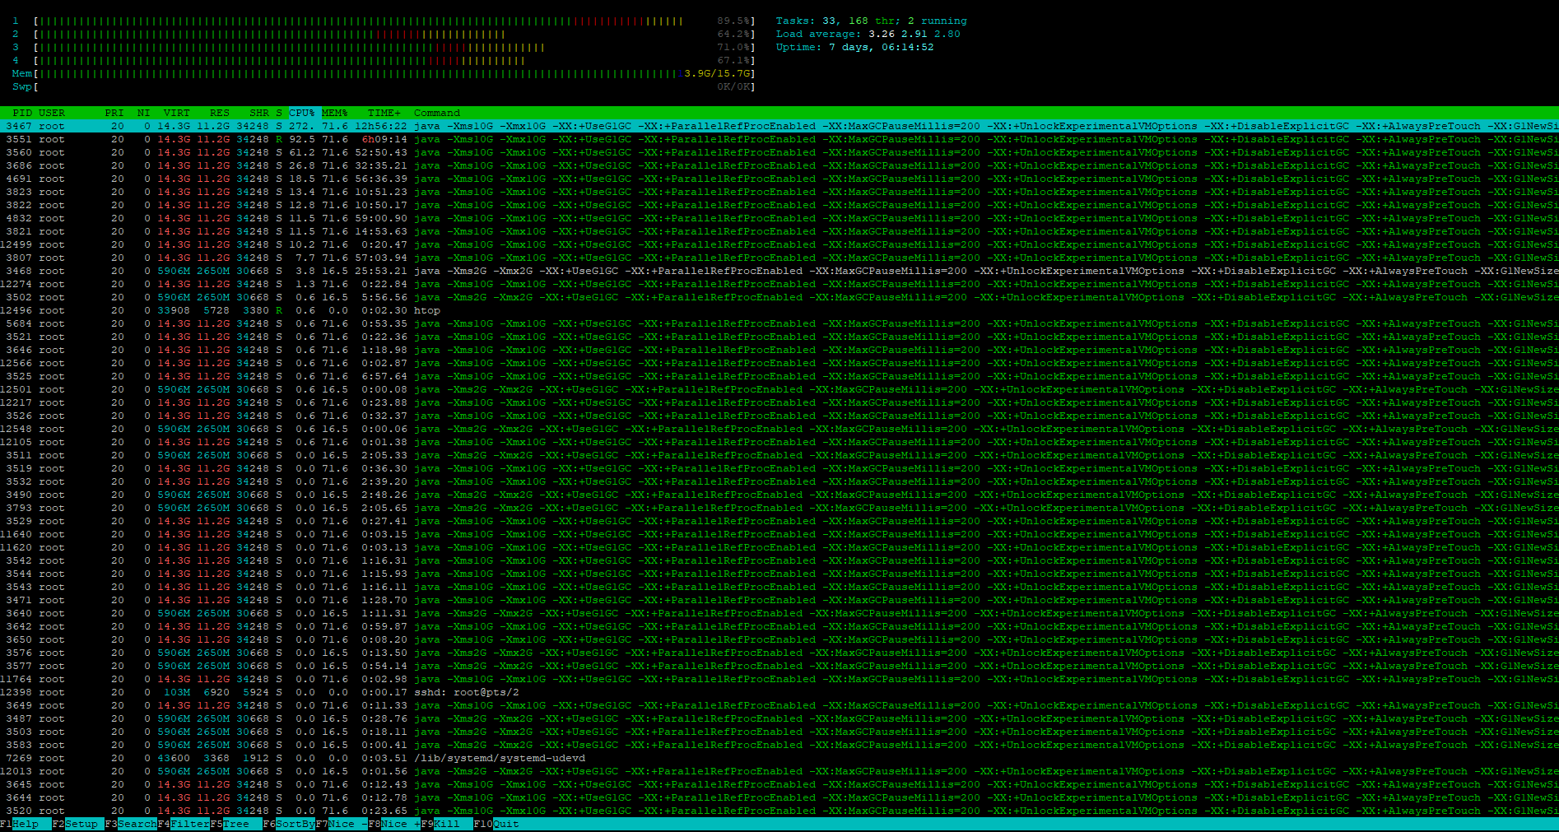Click the PID column header

coord(22,113)
